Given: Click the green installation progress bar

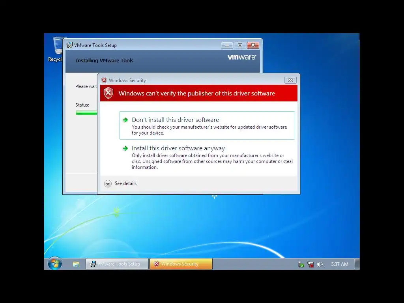Looking at the screenshot, I should click(x=86, y=112).
